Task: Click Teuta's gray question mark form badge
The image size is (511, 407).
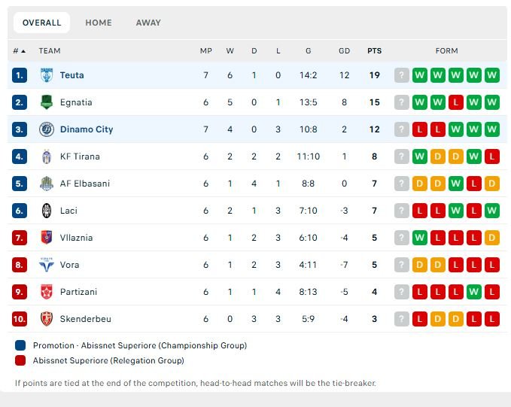Action: pyautogui.click(x=402, y=75)
